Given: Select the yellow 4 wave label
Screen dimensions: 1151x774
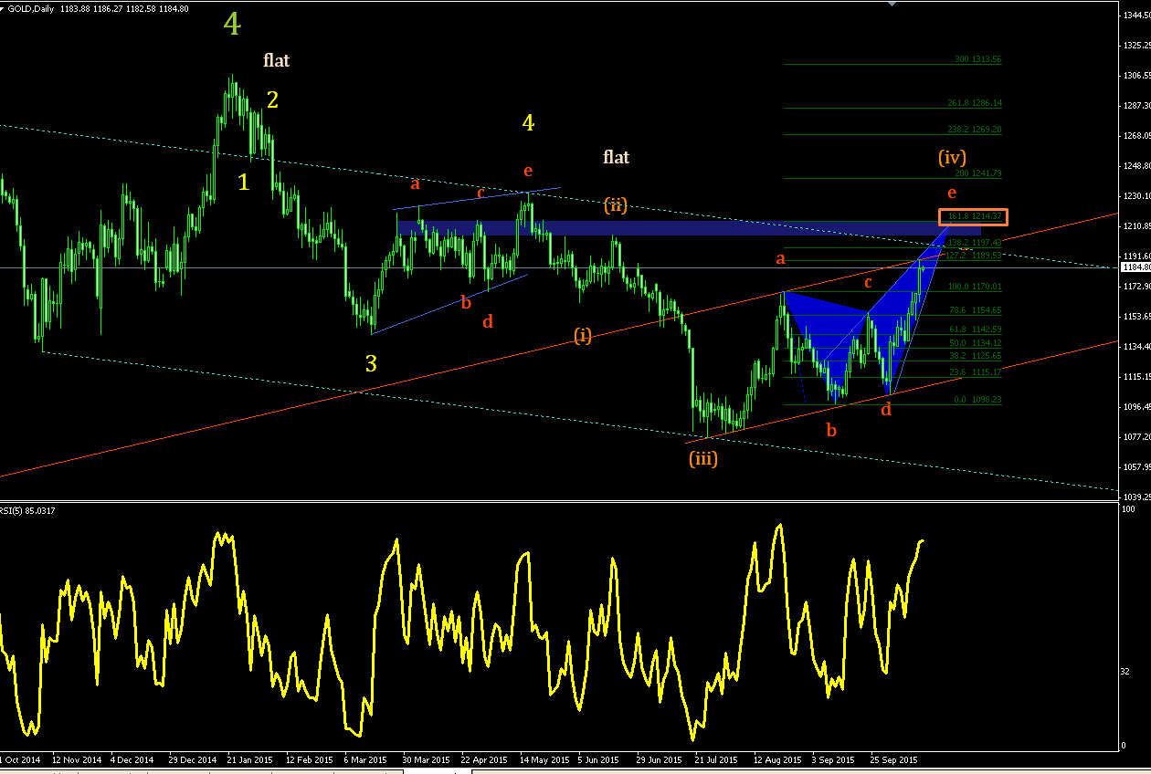Looking at the screenshot, I should tap(528, 122).
